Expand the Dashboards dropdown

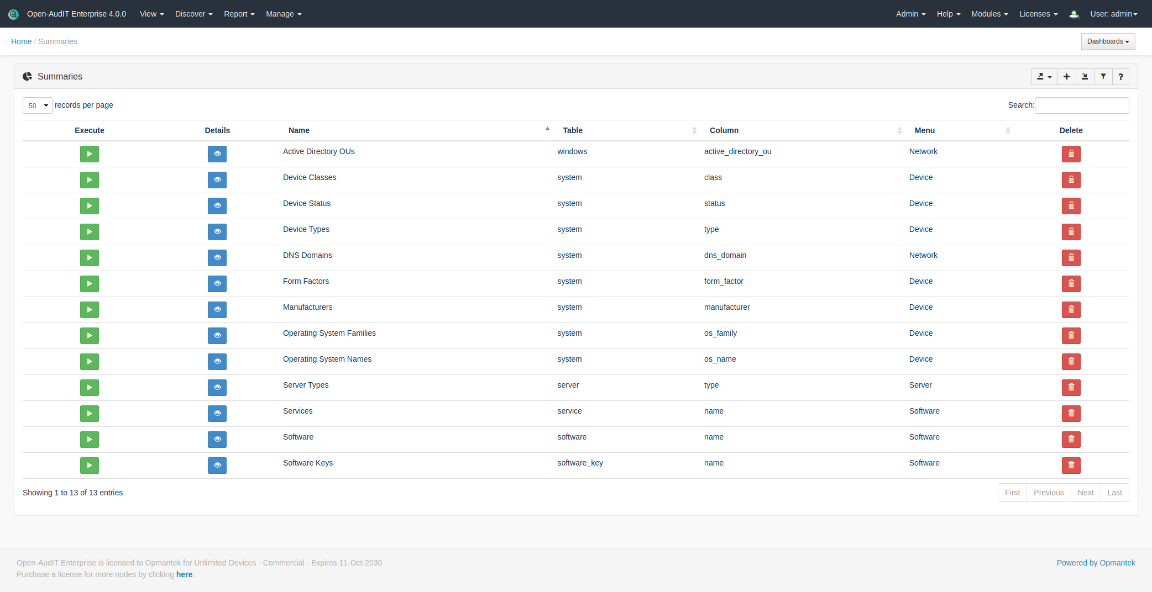click(x=1108, y=41)
